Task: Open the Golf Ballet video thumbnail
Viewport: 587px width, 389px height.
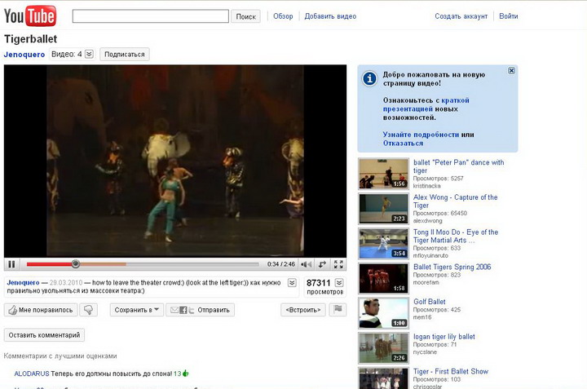Action: pyautogui.click(x=383, y=312)
